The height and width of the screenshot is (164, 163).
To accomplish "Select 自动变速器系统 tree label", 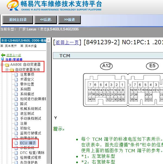I will pyautogui.click(x=27, y=70).
